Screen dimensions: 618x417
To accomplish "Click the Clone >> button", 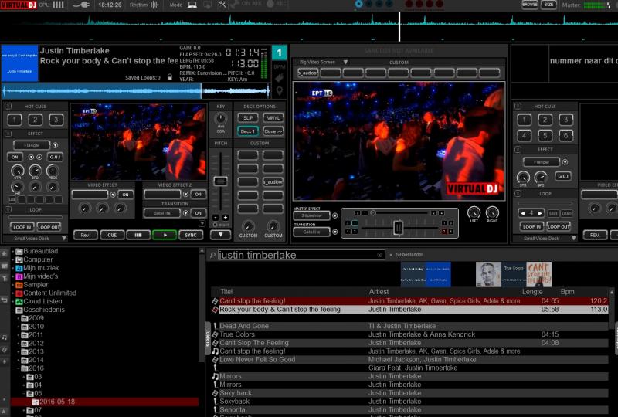I will [x=273, y=131].
